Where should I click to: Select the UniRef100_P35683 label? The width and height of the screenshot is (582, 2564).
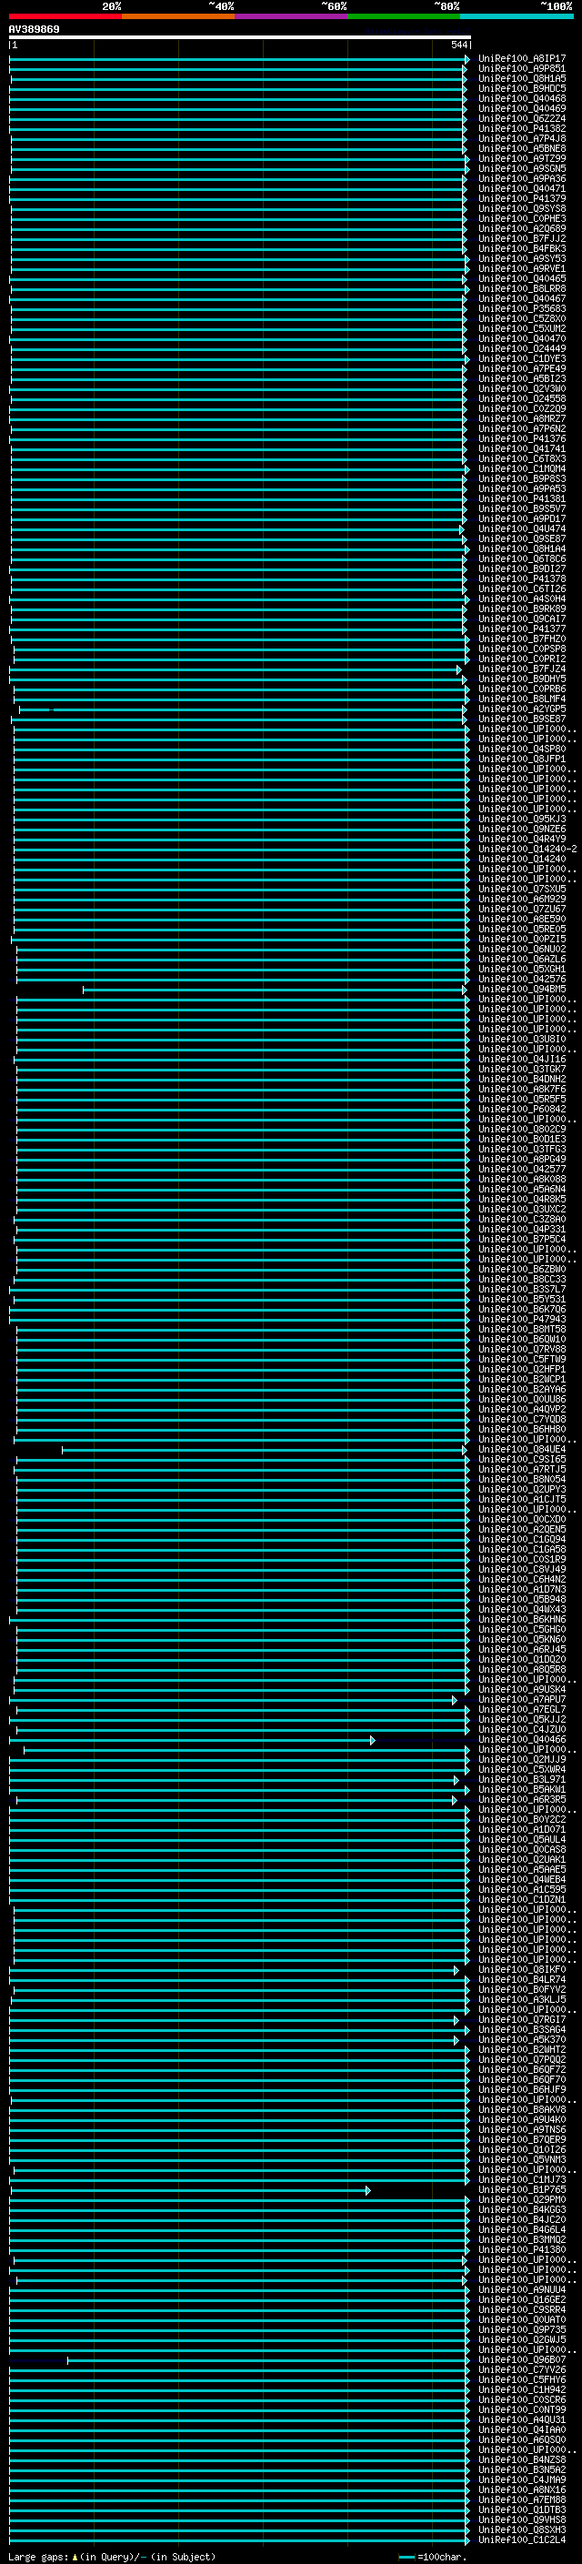coord(521,308)
